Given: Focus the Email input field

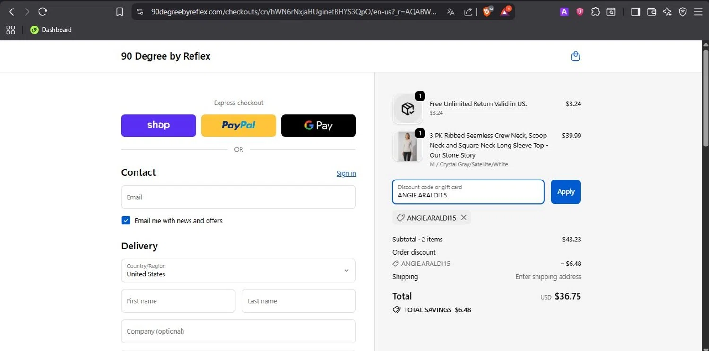Looking at the screenshot, I should (239, 197).
